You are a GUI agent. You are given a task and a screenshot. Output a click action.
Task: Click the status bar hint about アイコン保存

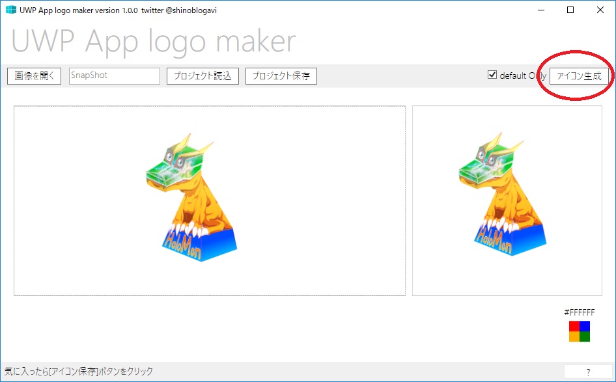(79, 372)
